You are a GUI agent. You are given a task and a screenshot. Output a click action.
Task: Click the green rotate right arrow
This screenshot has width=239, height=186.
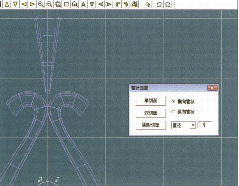point(109,4)
